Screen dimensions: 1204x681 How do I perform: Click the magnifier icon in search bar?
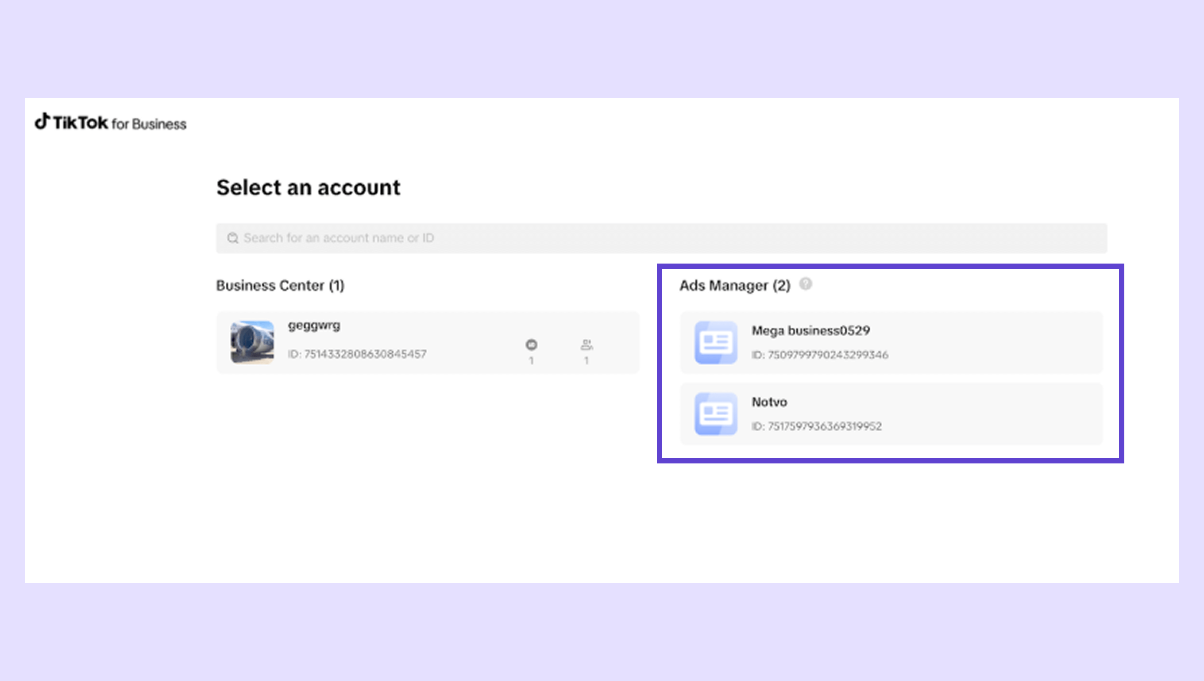(233, 238)
